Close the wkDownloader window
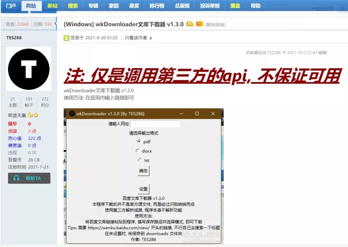Viewport: 348px width, 247px height. (213, 114)
